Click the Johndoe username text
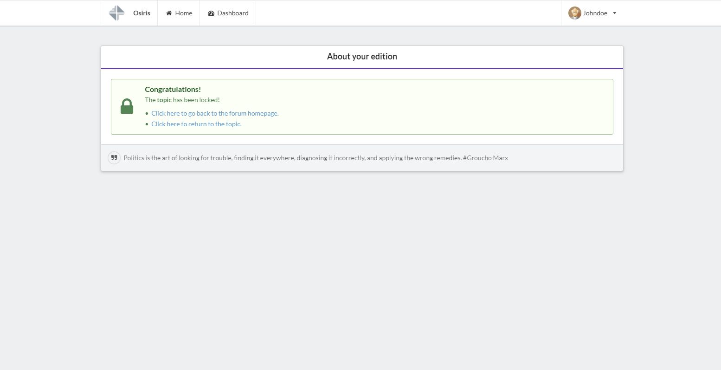Viewport: 721px width, 370px height. (595, 13)
